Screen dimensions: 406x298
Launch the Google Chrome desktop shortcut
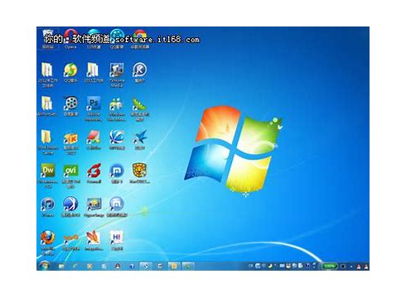click(x=140, y=39)
